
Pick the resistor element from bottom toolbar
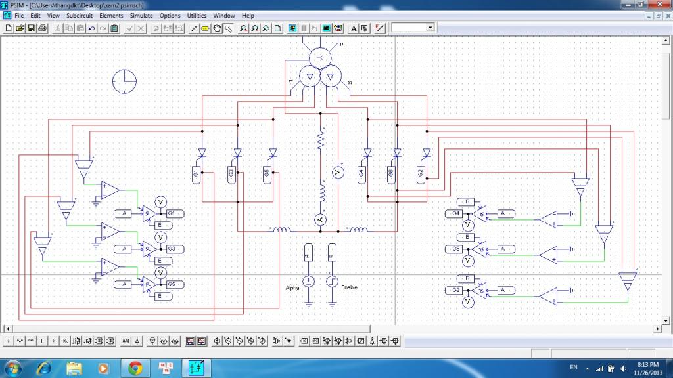(x=20, y=341)
